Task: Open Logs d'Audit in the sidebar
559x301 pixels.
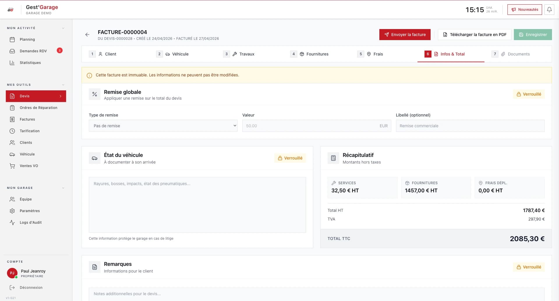Action: 36,223
